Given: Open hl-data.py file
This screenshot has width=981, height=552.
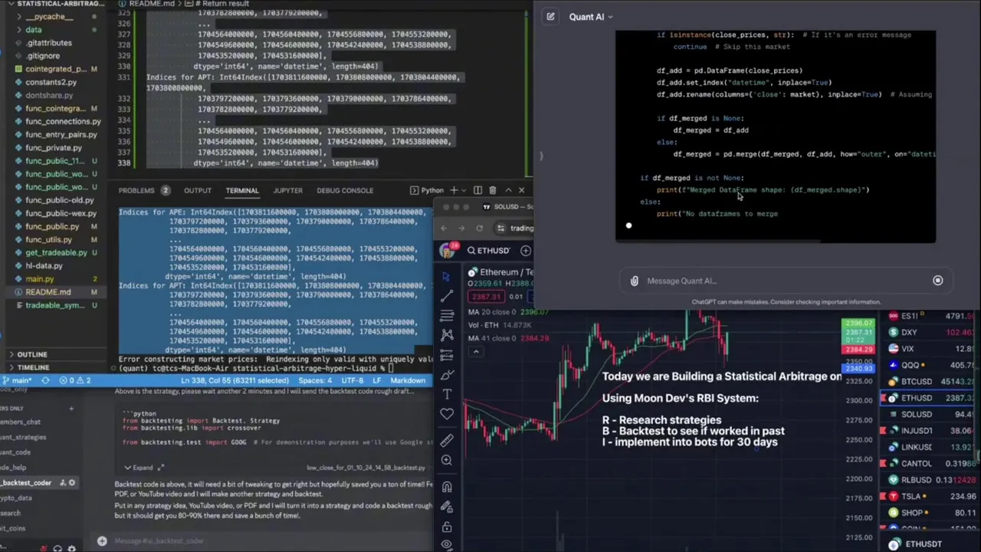Looking at the screenshot, I should [x=44, y=266].
